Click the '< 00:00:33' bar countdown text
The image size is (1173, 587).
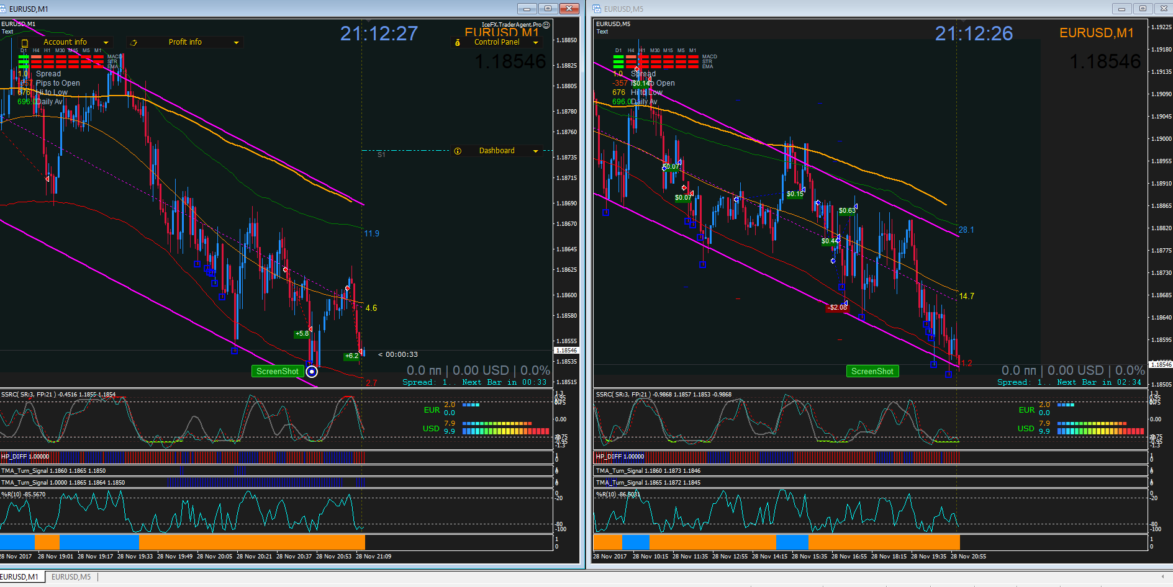click(398, 355)
